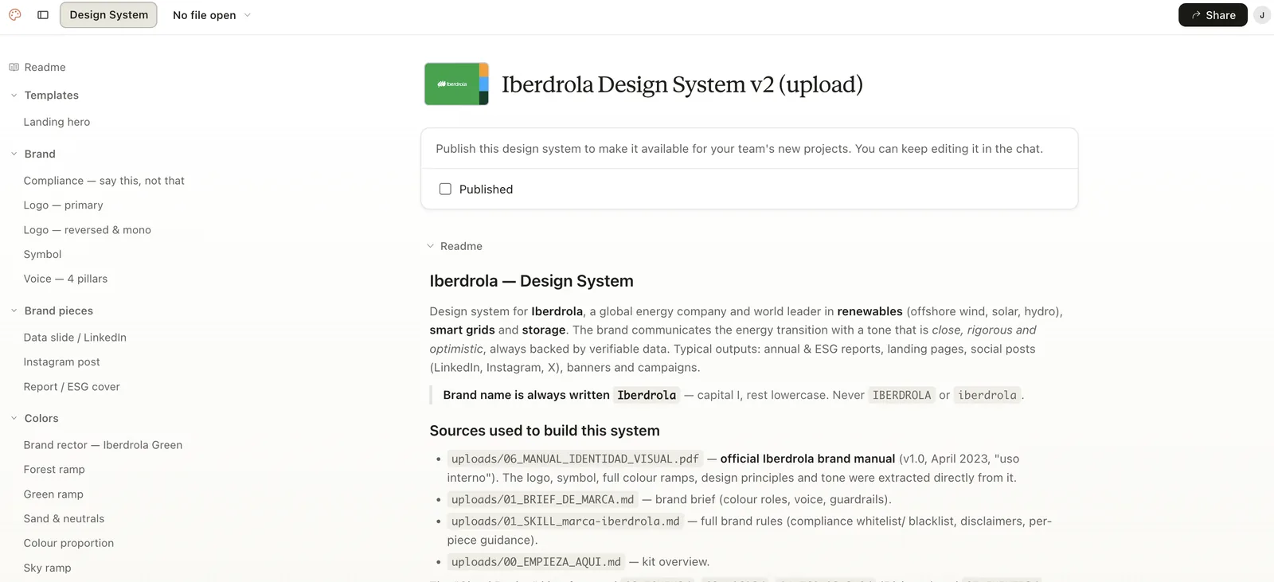Click the palette app logo icon
Screen dimensions: 1274x582
pos(15,14)
